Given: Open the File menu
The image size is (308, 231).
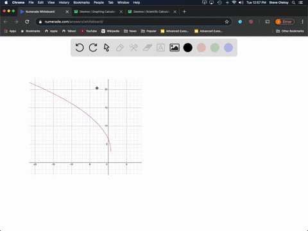Looking at the screenshot, I should coord(31,3).
